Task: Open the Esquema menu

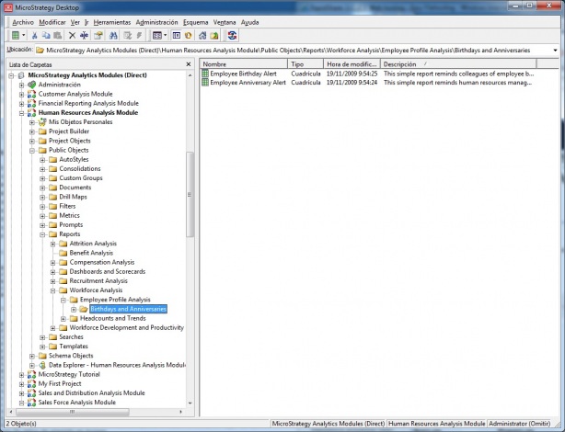Action: pos(195,21)
